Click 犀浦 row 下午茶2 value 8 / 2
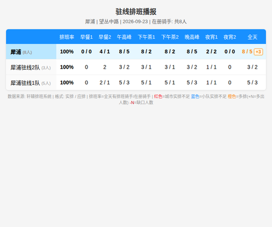 (170, 52)
